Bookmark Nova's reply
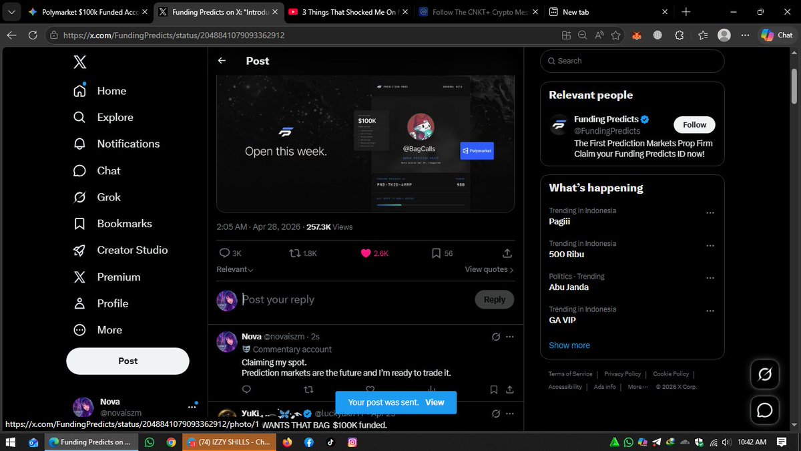 click(x=494, y=389)
